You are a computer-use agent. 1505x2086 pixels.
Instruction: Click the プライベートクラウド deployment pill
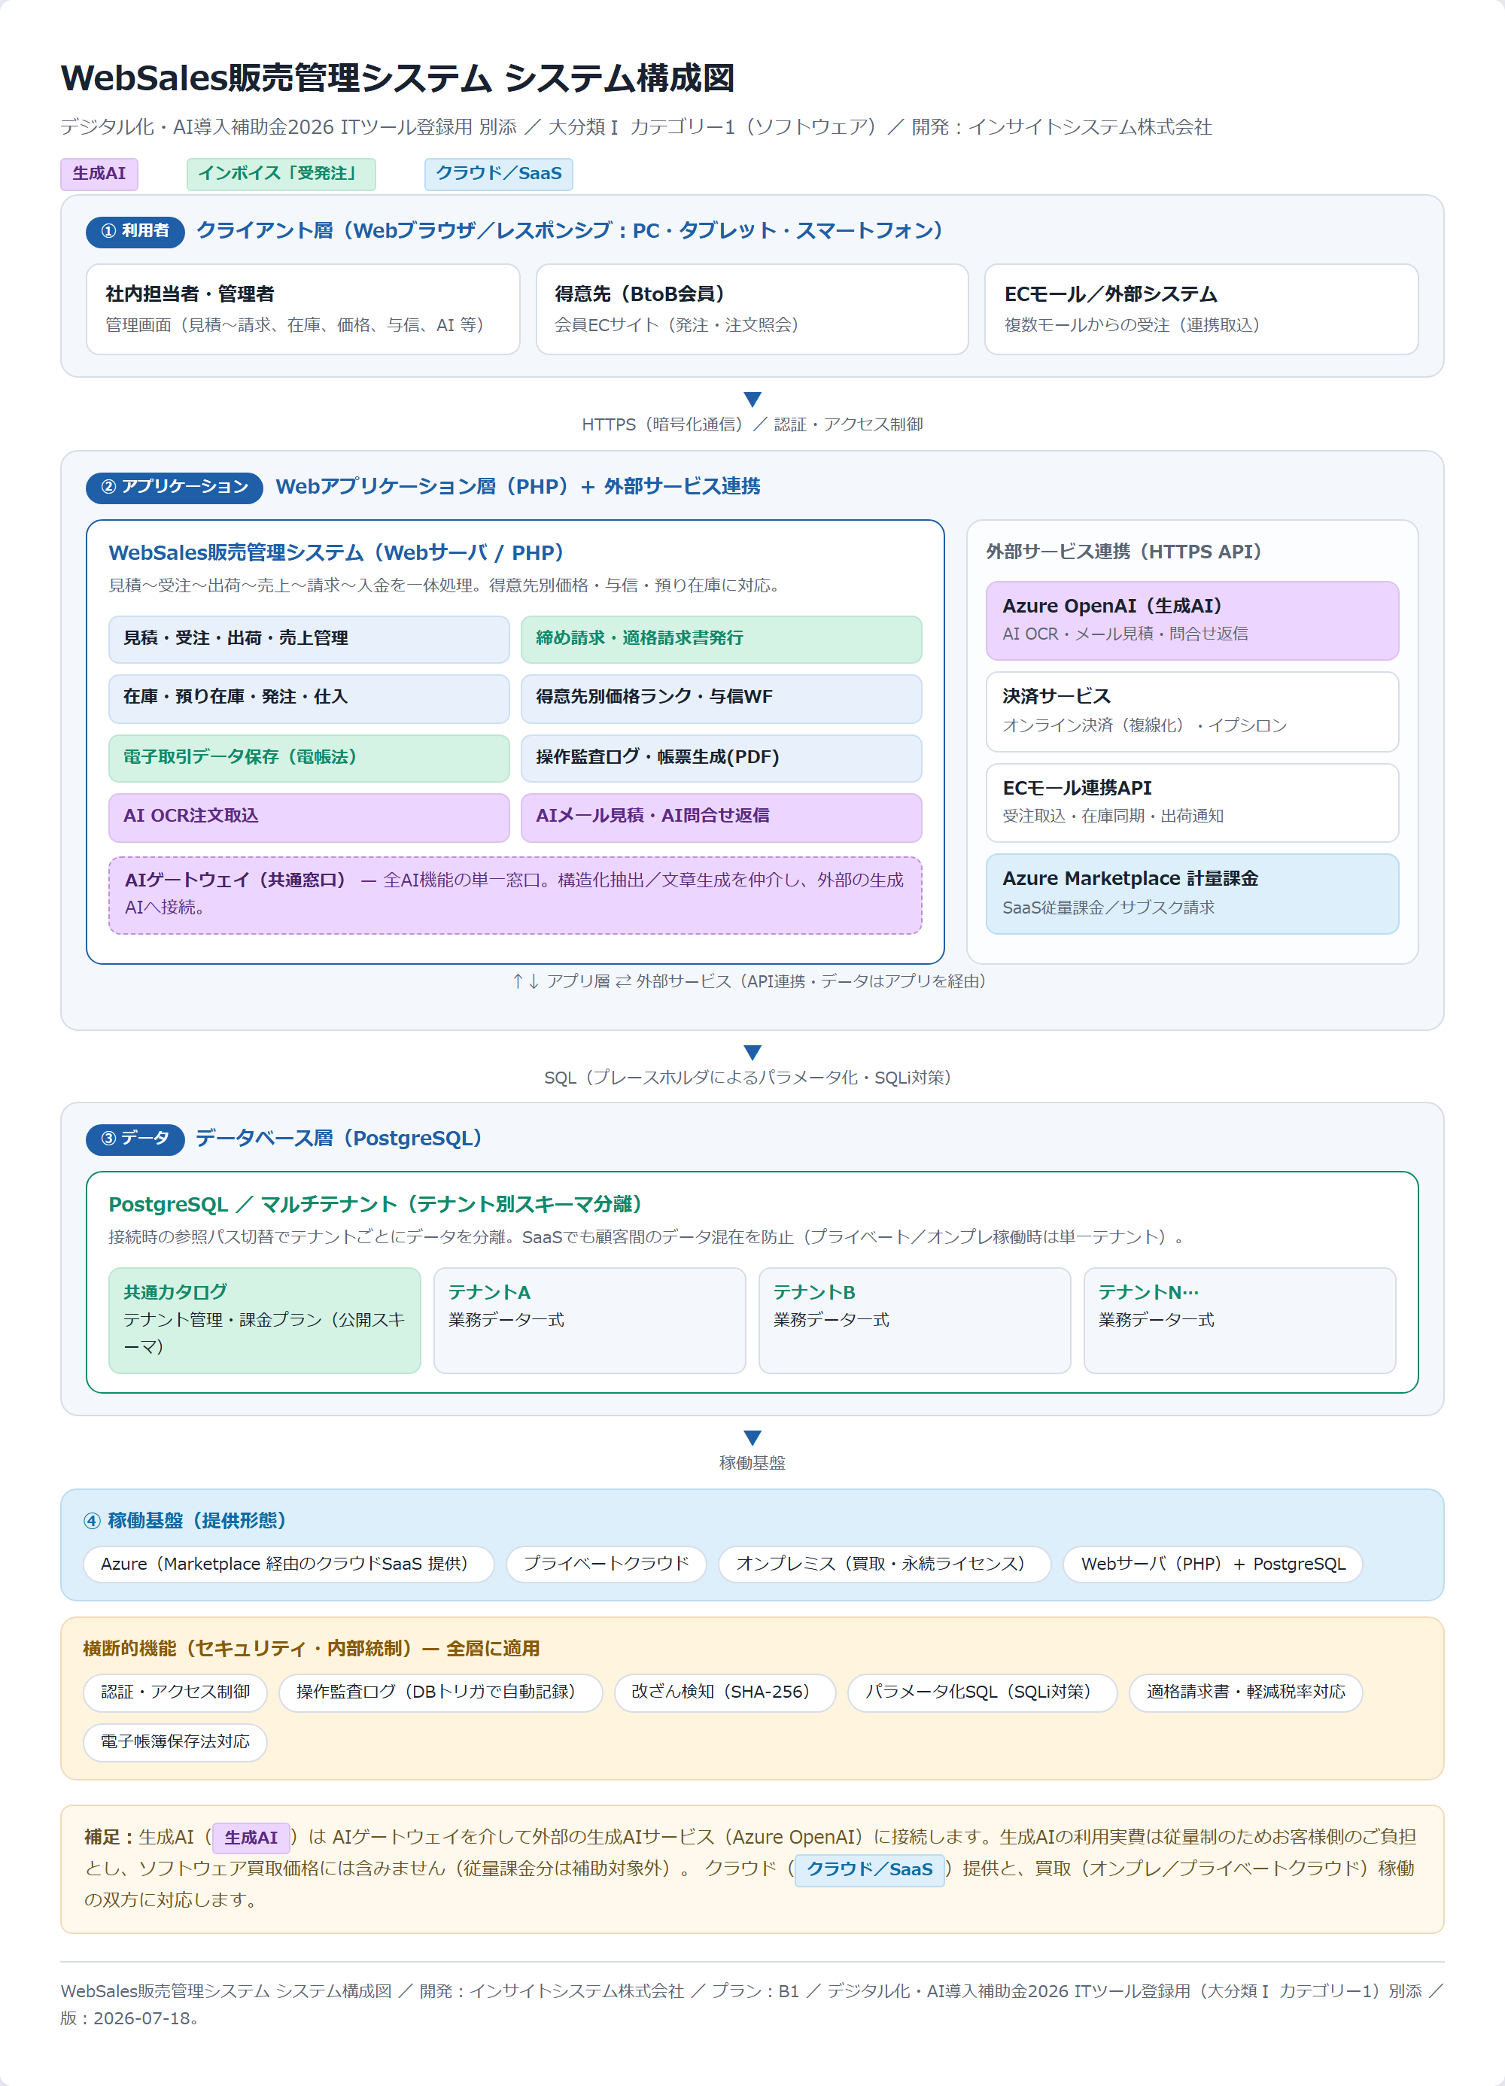(x=607, y=1564)
